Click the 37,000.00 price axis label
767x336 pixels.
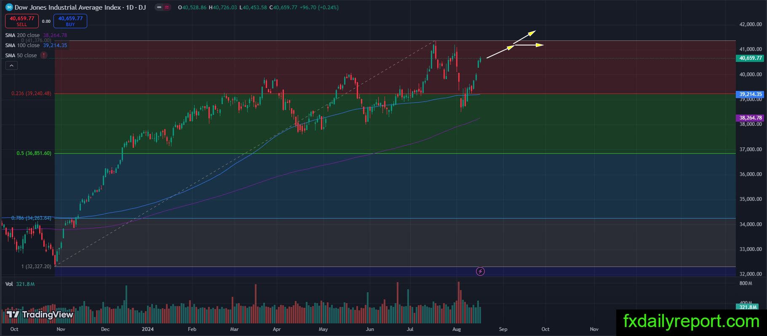click(x=751, y=149)
